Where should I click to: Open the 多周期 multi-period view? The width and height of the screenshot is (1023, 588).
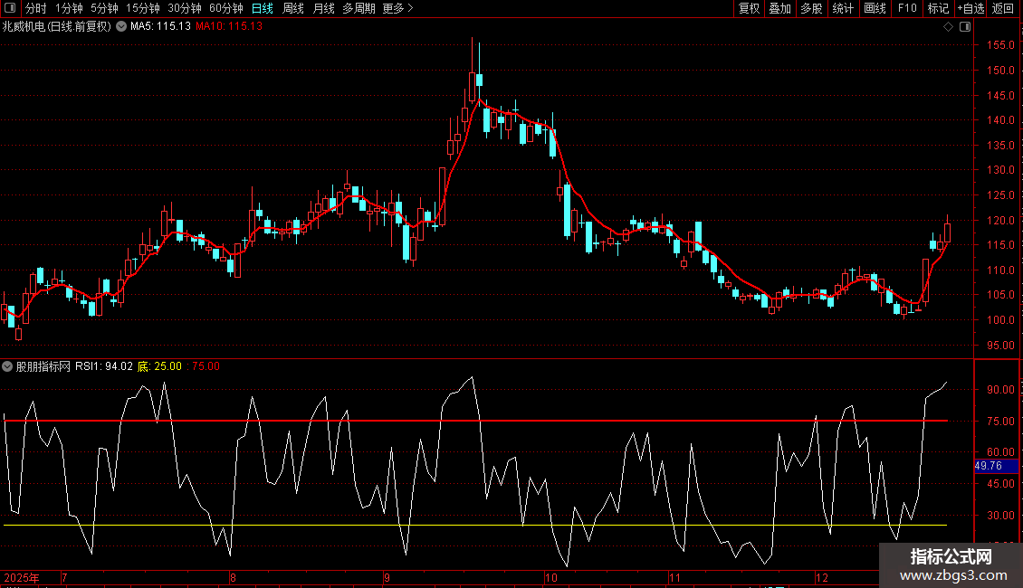(x=359, y=8)
